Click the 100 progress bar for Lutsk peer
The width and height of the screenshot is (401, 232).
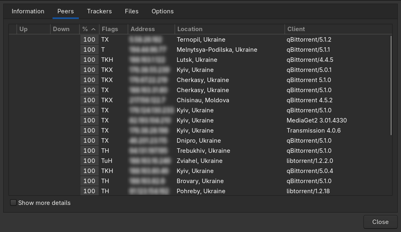click(89, 60)
